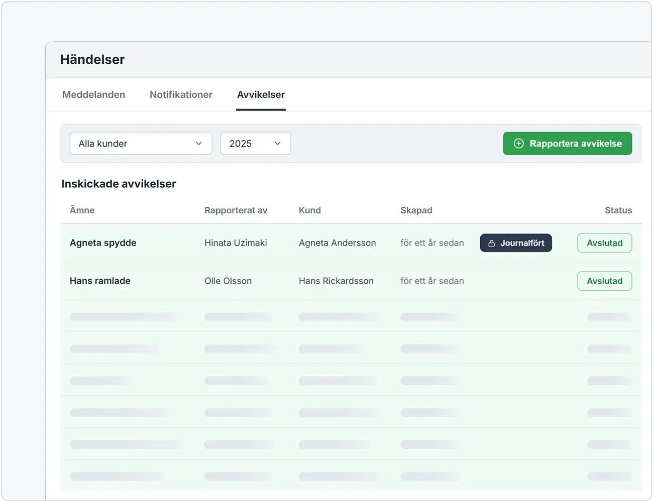Open the Hans ramlade deviation row
The height and width of the screenshot is (502, 653).
tap(351, 281)
